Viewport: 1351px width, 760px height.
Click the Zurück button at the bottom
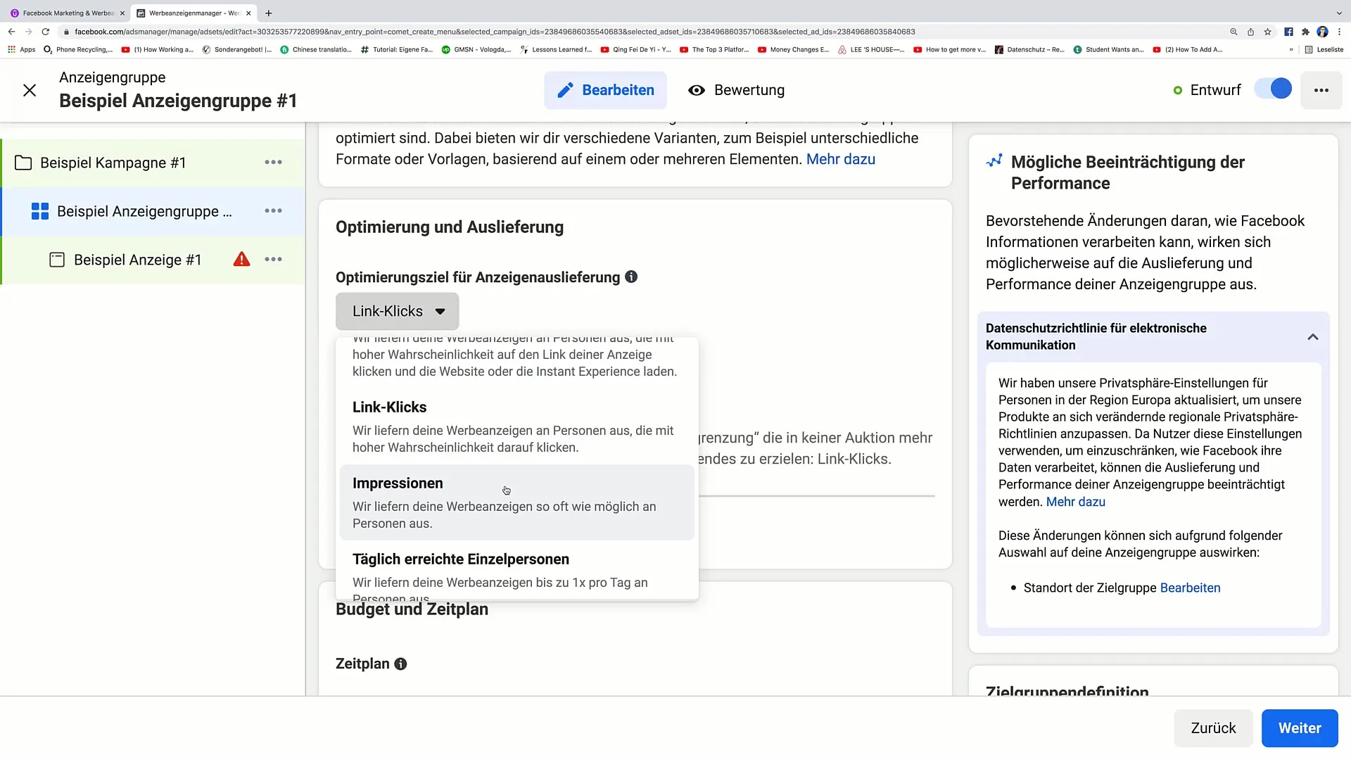point(1214,728)
